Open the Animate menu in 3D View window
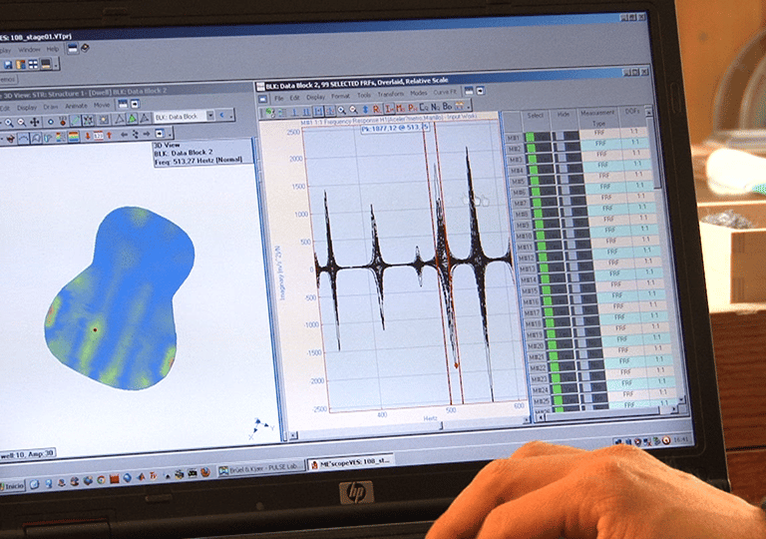 click(x=76, y=106)
